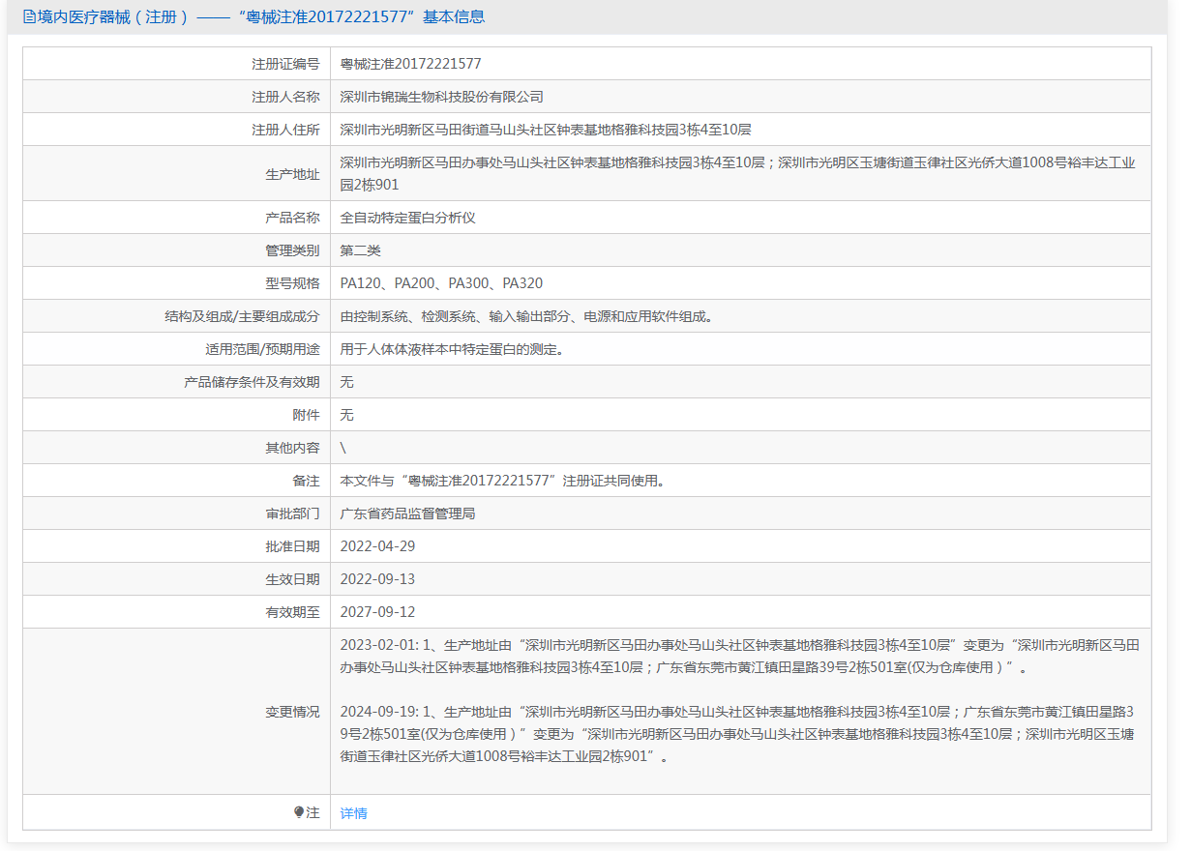1191x851 pixels.
Task: Click the 批准日期 label
Action: pos(292,546)
